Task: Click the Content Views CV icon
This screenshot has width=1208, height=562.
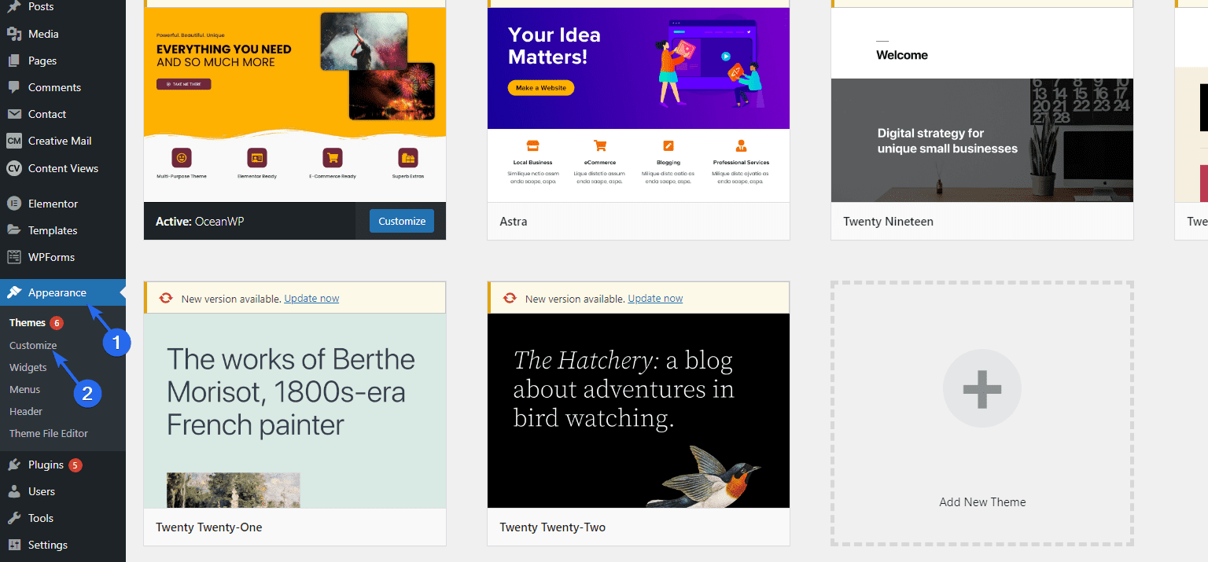Action: [14, 168]
